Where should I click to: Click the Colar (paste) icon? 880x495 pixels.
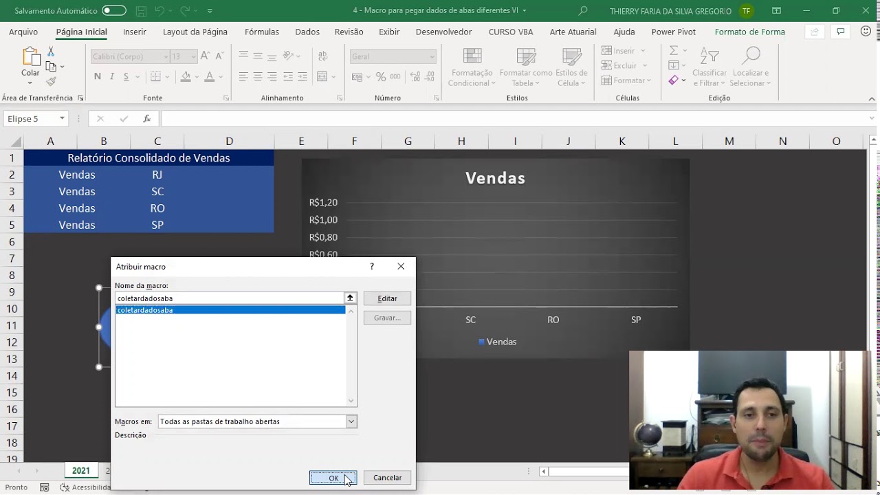tap(30, 56)
